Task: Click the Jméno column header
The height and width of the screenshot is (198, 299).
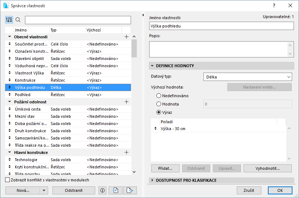Action: click(x=32, y=30)
